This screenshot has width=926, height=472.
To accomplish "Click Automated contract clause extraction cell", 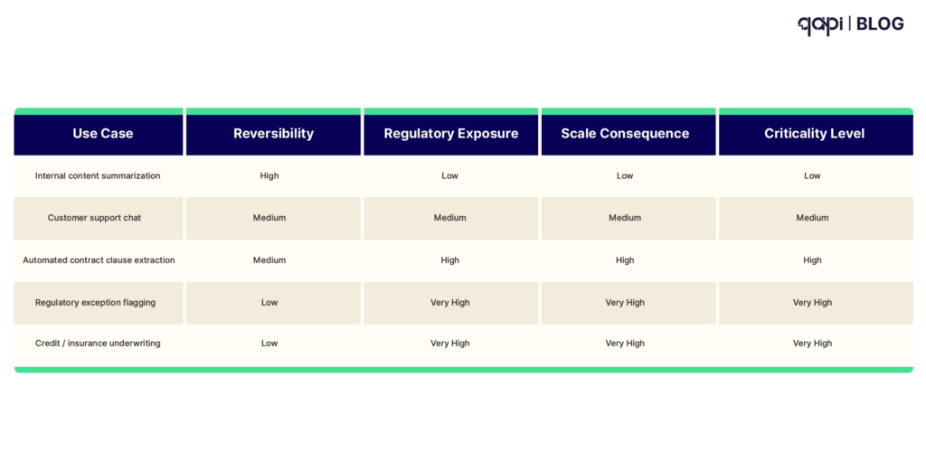I will 99,260.
